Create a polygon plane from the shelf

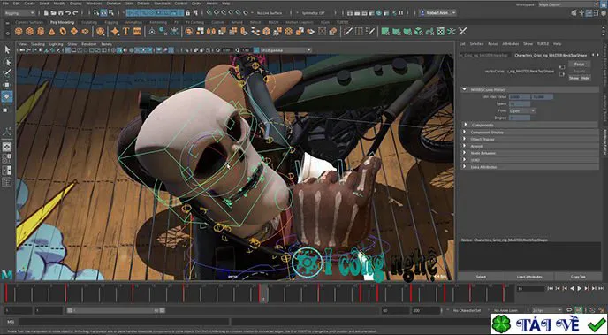(74, 32)
